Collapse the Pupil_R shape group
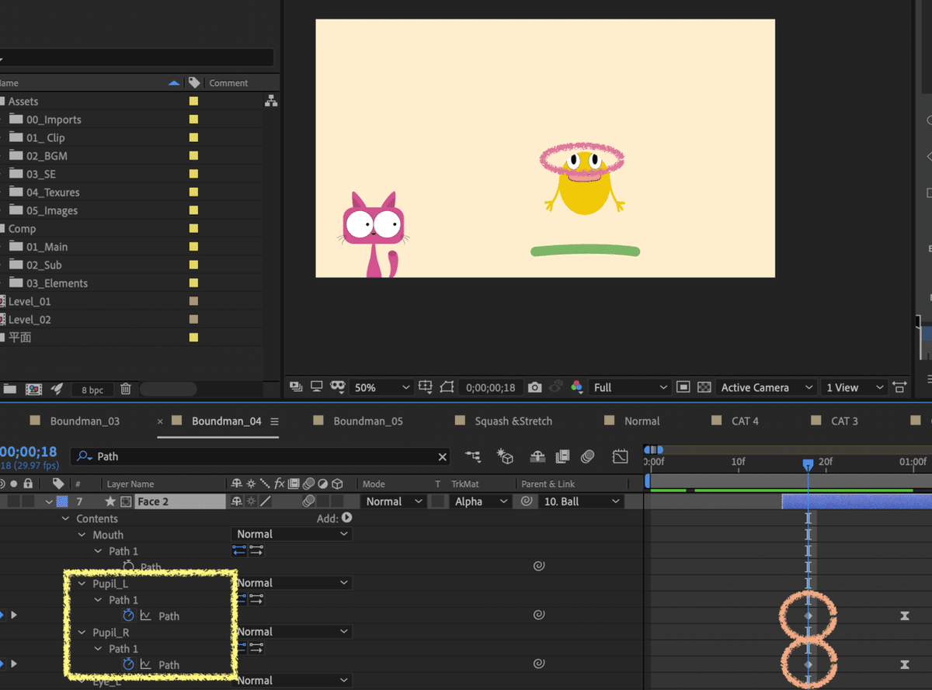The image size is (932, 690). (82, 633)
